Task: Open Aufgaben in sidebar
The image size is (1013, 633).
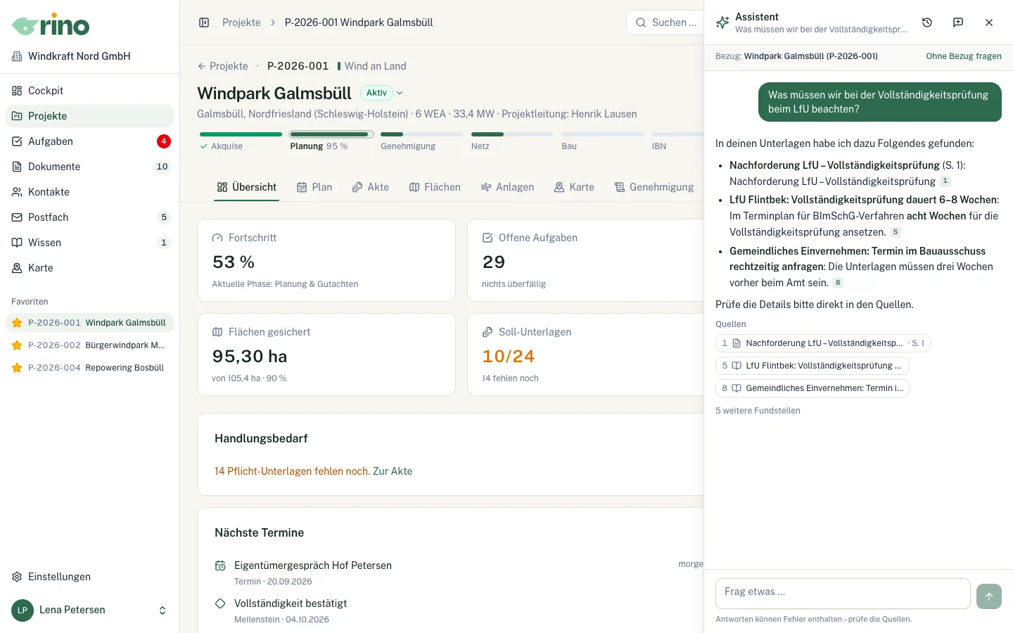Action: [89, 141]
